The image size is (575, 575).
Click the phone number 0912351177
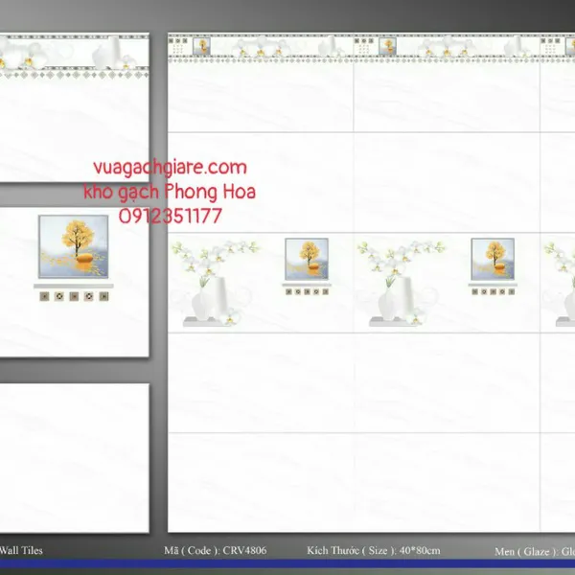170,217
